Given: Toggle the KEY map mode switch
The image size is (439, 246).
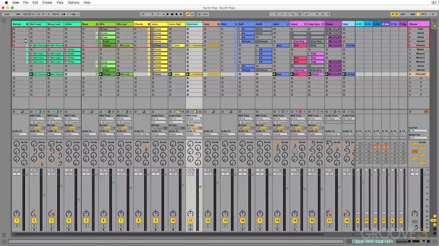Looking at the screenshot, I should pyautogui.click(x=403, y=14).
